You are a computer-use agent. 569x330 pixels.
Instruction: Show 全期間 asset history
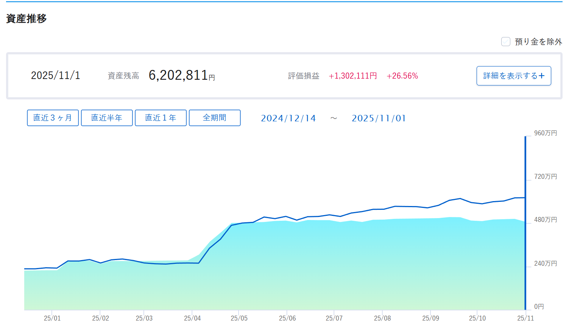215,118
